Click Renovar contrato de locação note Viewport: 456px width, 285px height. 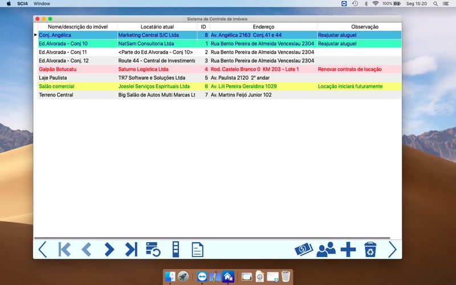349,69
